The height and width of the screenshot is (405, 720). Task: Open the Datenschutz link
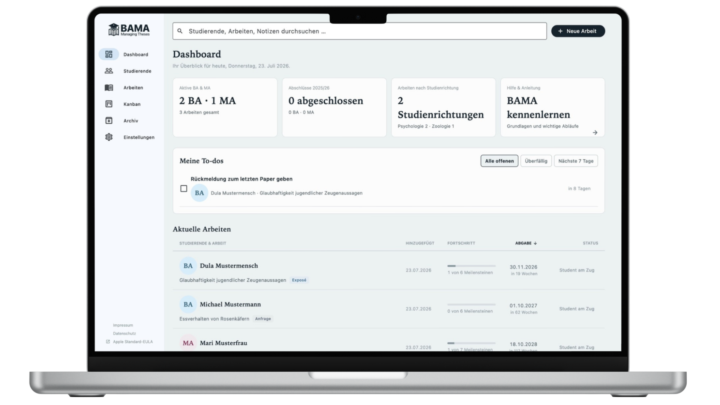tap(124, 333)
